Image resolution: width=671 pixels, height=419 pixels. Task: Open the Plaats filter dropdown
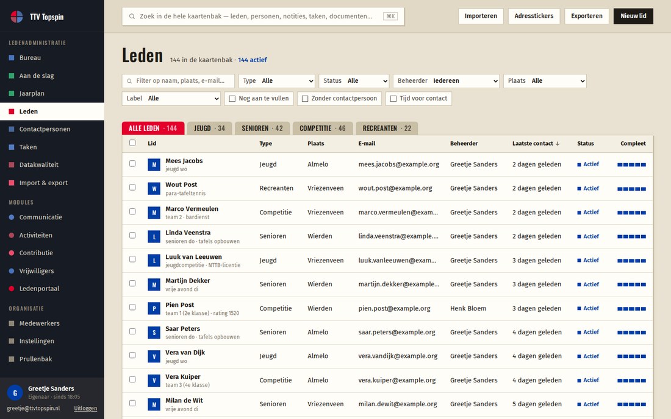[x=545, y=81]
